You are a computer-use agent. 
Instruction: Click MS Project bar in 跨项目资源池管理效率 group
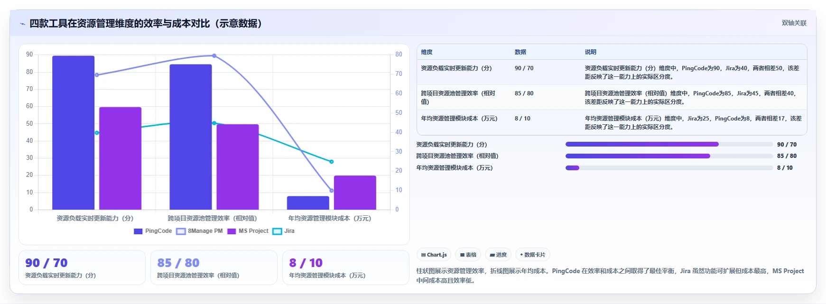pyautogui.click(x=238, y=167)
